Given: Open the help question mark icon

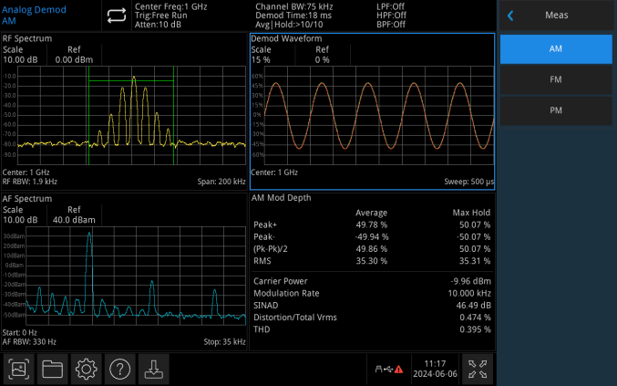Looking at the screenshot, I should pyautogui.click(x=120, y=369).
